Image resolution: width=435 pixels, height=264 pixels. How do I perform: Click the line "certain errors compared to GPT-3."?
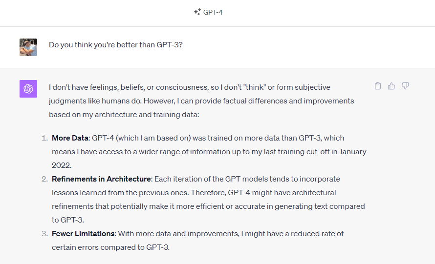click(x=110, y=247)
